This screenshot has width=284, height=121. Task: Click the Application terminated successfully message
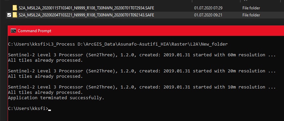pyautogui.click(x=56, y=98)
